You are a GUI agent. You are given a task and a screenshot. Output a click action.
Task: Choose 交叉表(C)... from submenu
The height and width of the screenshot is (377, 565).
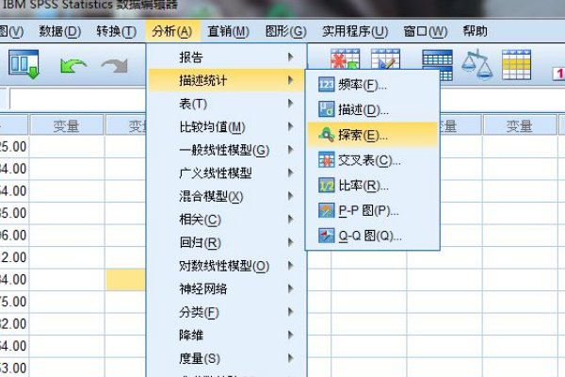pyautogui.click(x=373, y=160)
